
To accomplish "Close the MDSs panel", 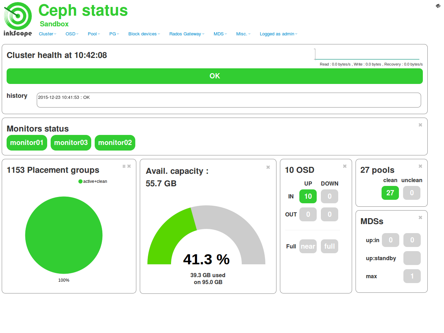I will click(x=420, y=217).
